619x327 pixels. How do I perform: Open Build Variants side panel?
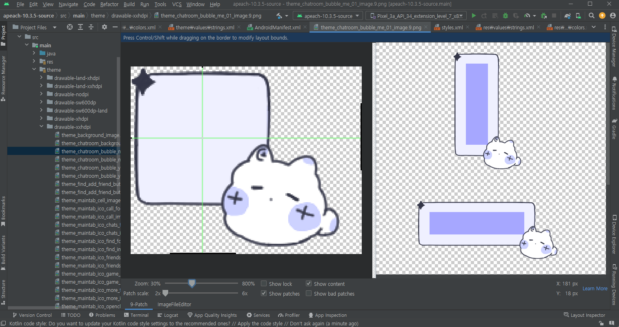(x=3, y=253)
